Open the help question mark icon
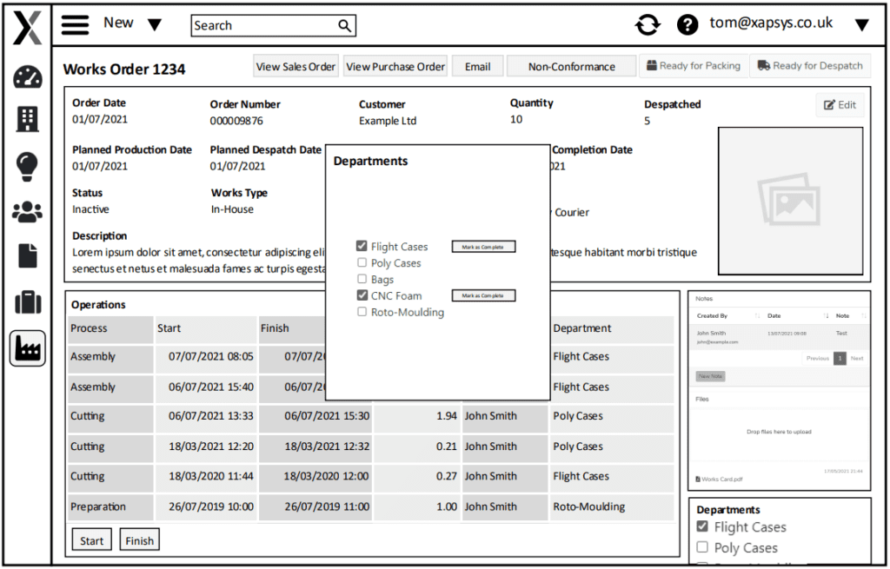Viewport: 890px width, 569px height. [x=687, y=25]
